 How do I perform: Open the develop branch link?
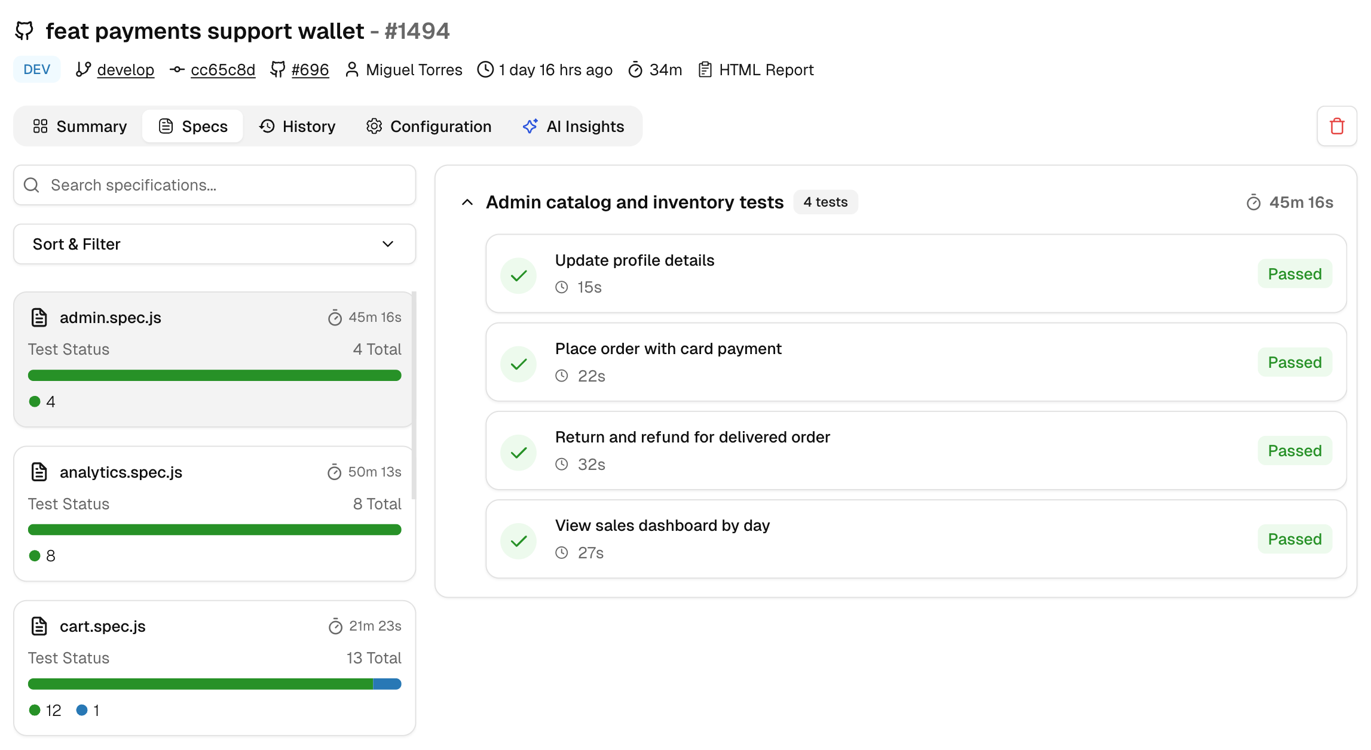point(126,70)
